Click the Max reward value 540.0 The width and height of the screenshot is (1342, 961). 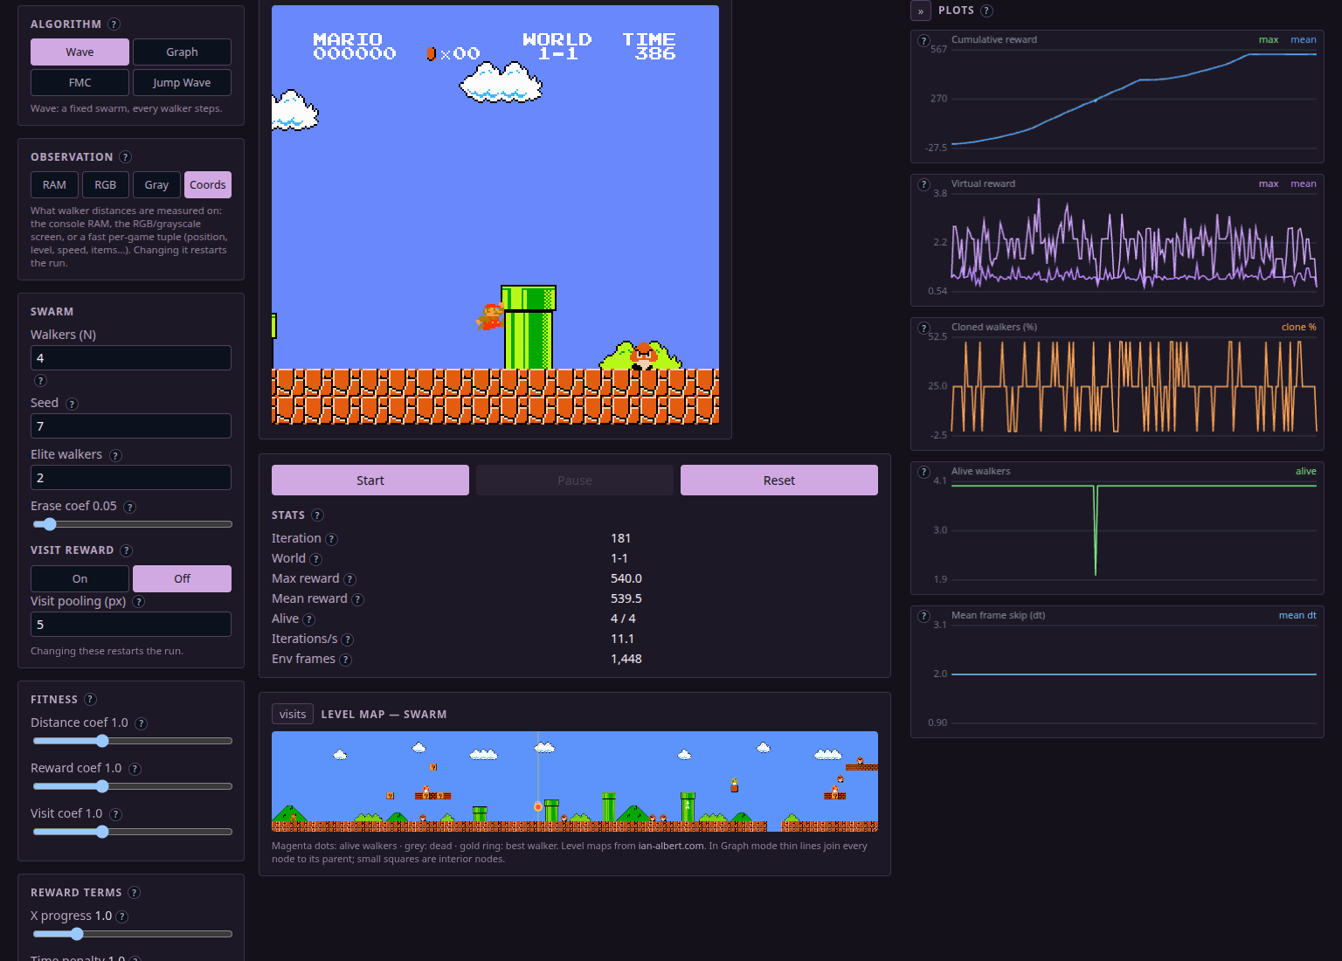[626, 579]
